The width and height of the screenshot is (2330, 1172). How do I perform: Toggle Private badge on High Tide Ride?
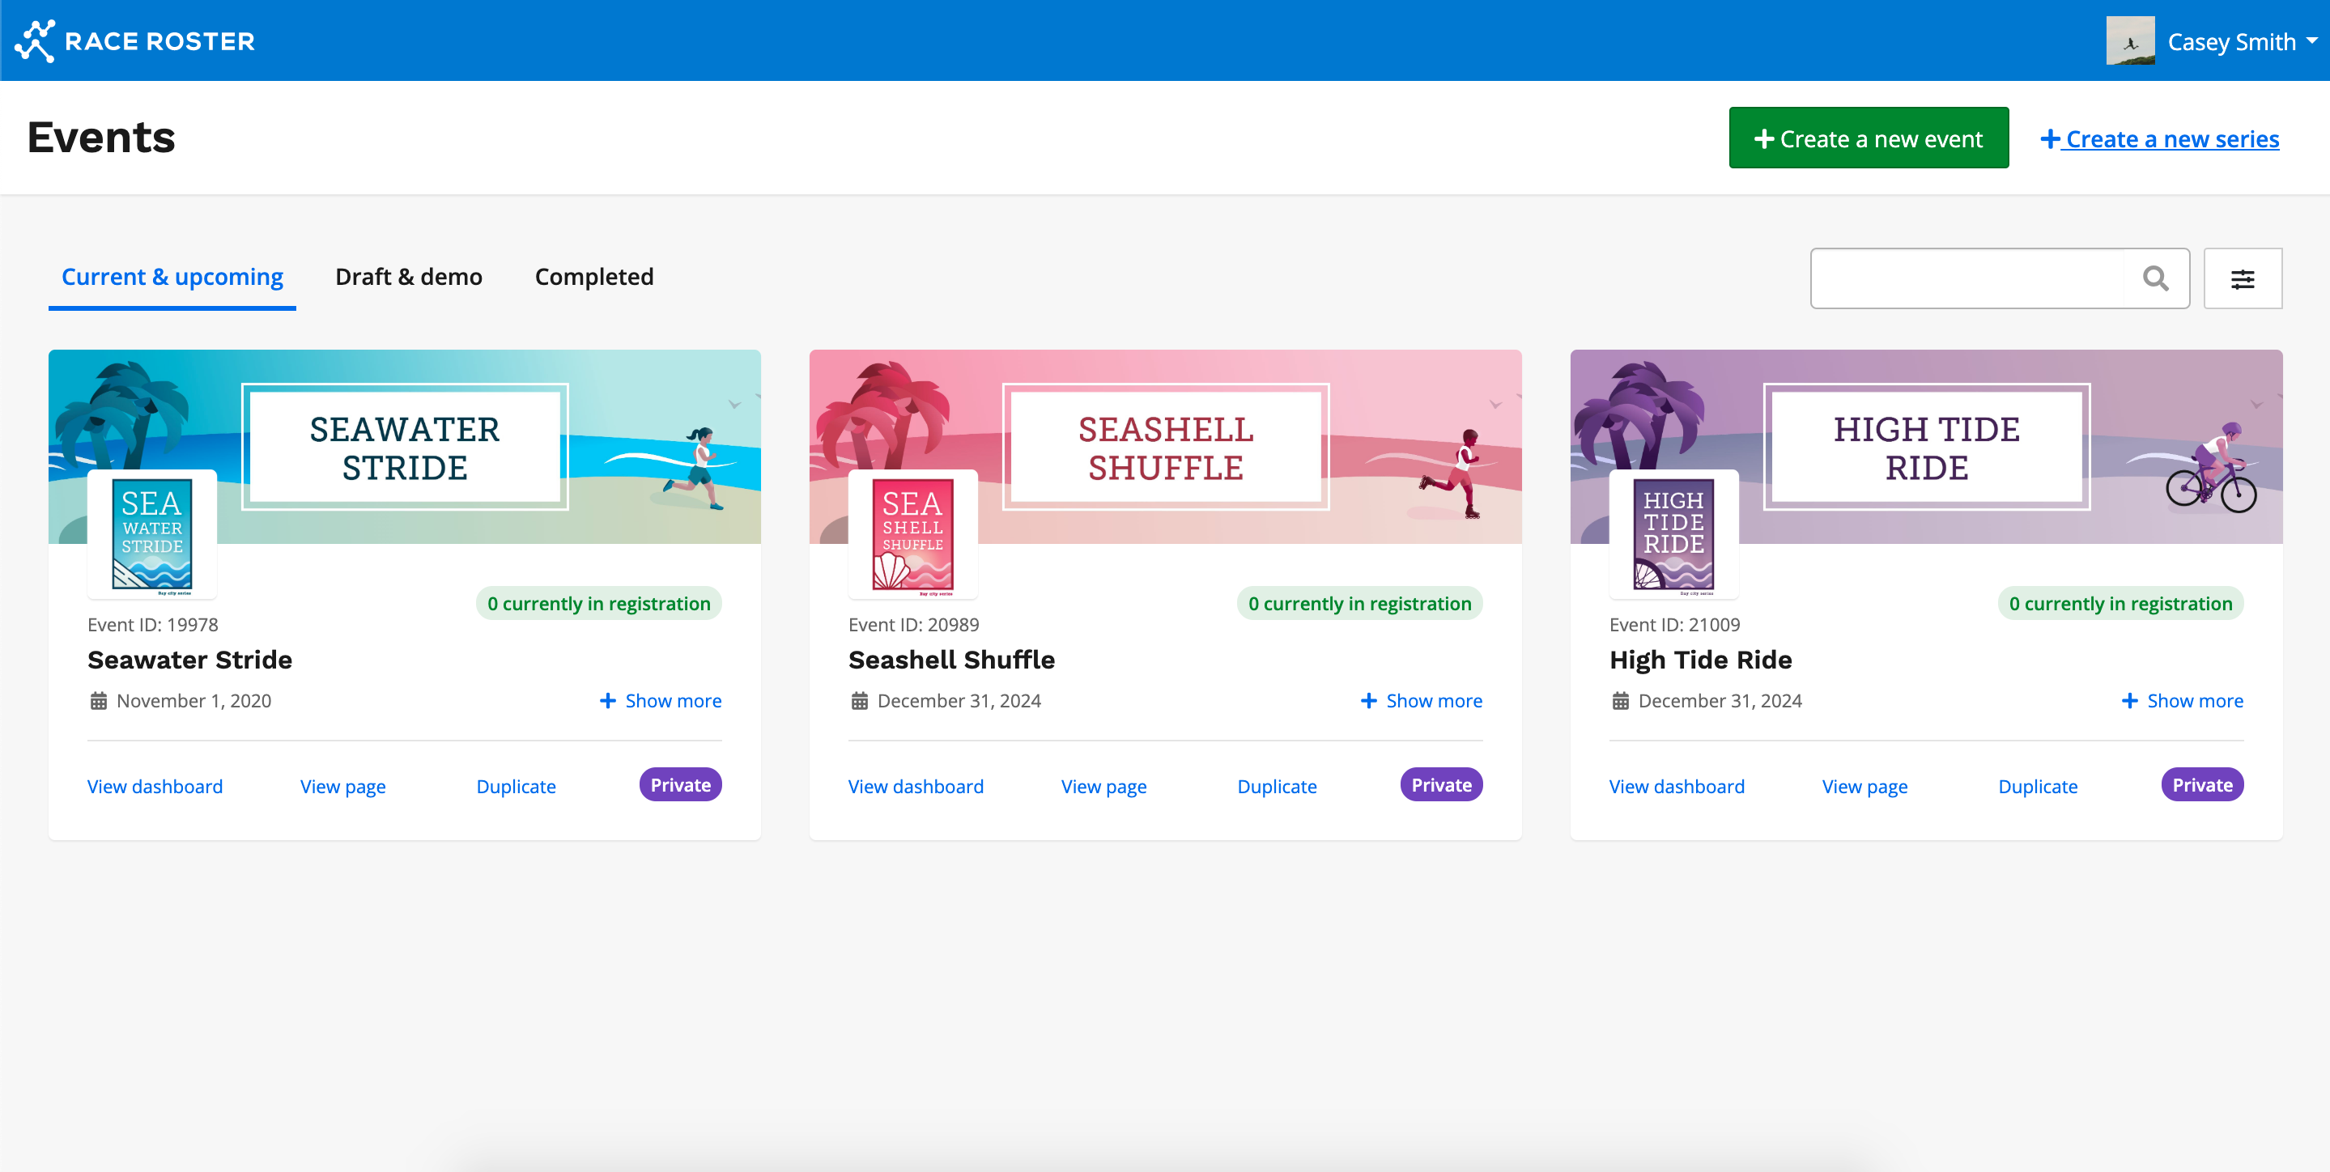click(x=2201, y=785)
